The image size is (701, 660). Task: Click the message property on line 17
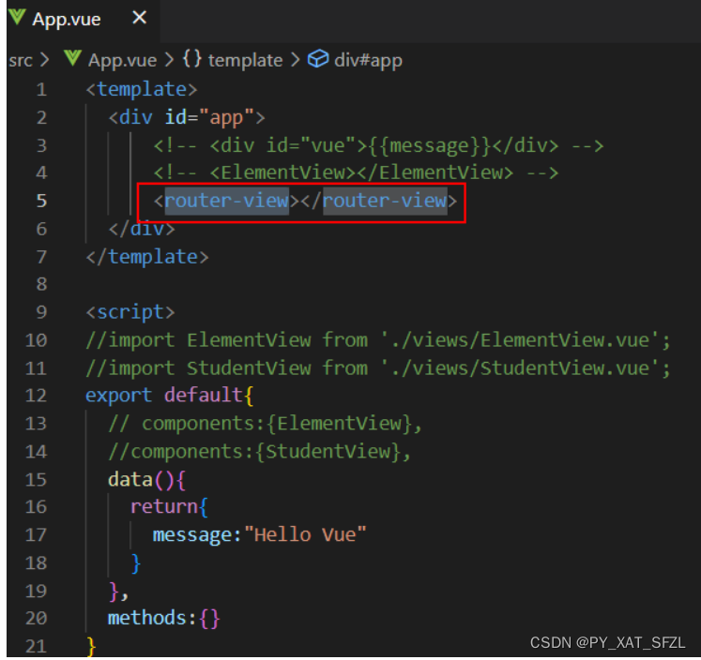[192, 535]
